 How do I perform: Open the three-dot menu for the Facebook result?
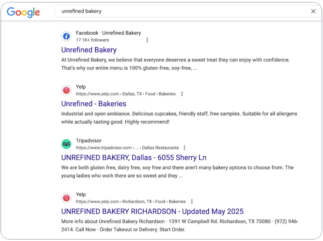(x=147, y=40)
